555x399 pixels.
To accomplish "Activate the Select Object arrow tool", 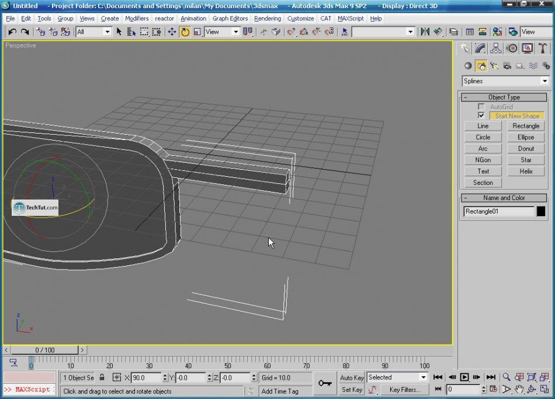I will coord(119,32).
